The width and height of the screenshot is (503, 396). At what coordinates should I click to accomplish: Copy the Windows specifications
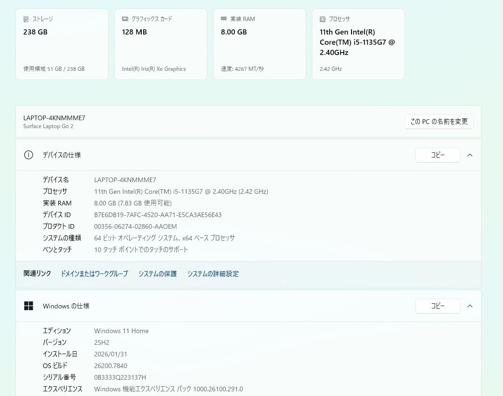438,306
